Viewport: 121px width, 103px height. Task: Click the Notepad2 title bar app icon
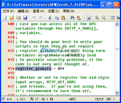[4, 4]
